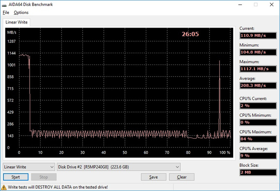Viewport: 280px width, 191px height.
Task: Click the Save button
Action: pyautogui.click(x=153, y=177)
